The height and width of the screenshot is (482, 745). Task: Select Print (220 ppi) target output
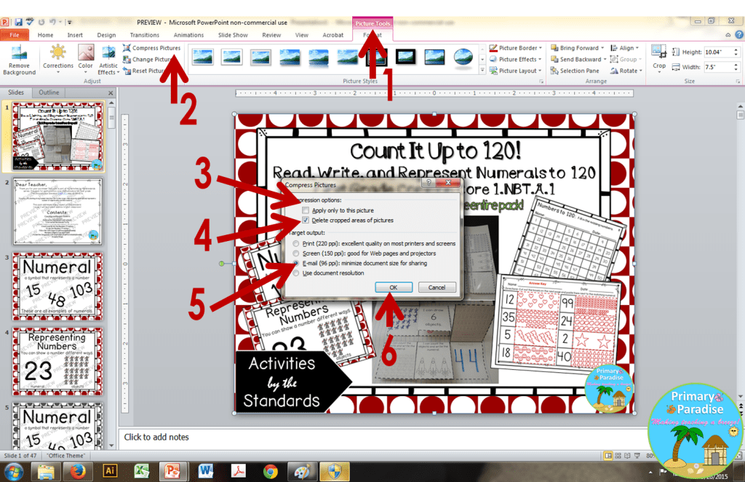pos(296,243)
